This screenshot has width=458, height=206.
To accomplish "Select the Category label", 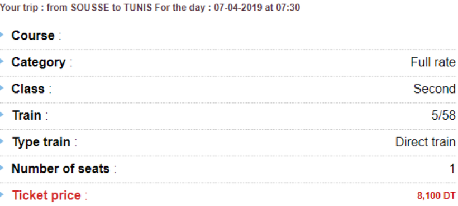I will click(x=39, y=62).
